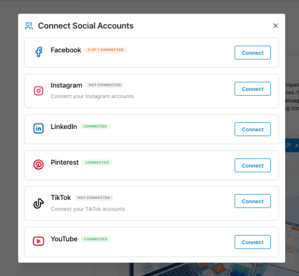Connect a Facebook account

[x=252, y=53]
